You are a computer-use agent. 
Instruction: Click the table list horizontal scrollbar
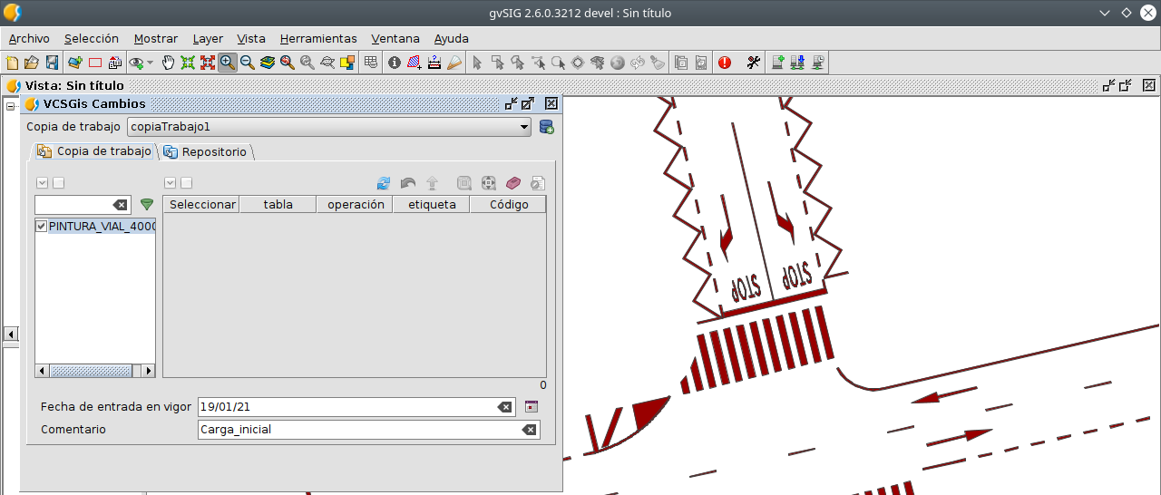click(x=91, y=371)
